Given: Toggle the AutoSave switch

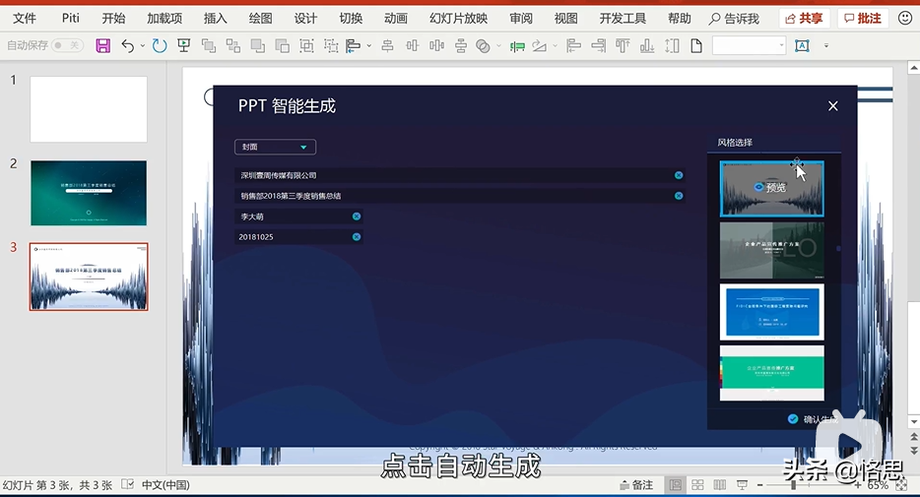Looking at the screenshot, I should coord(68,45).
